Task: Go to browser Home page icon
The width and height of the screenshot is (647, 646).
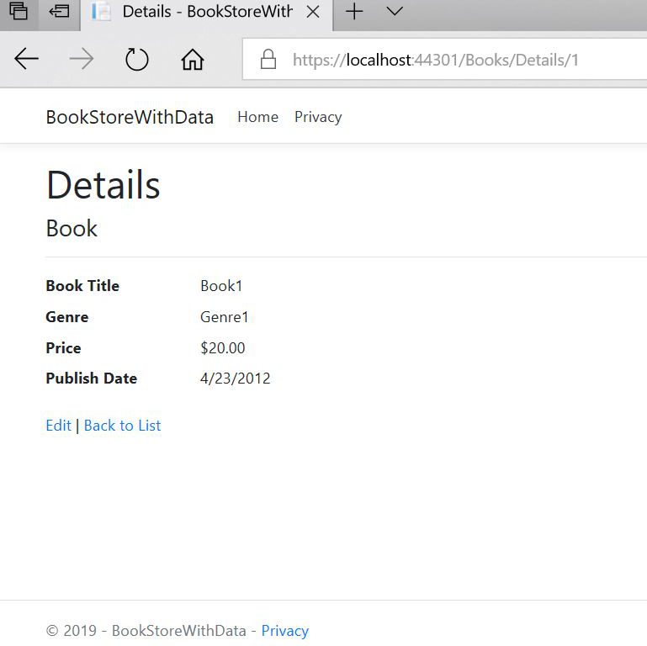Action: (x=193, y=60)
